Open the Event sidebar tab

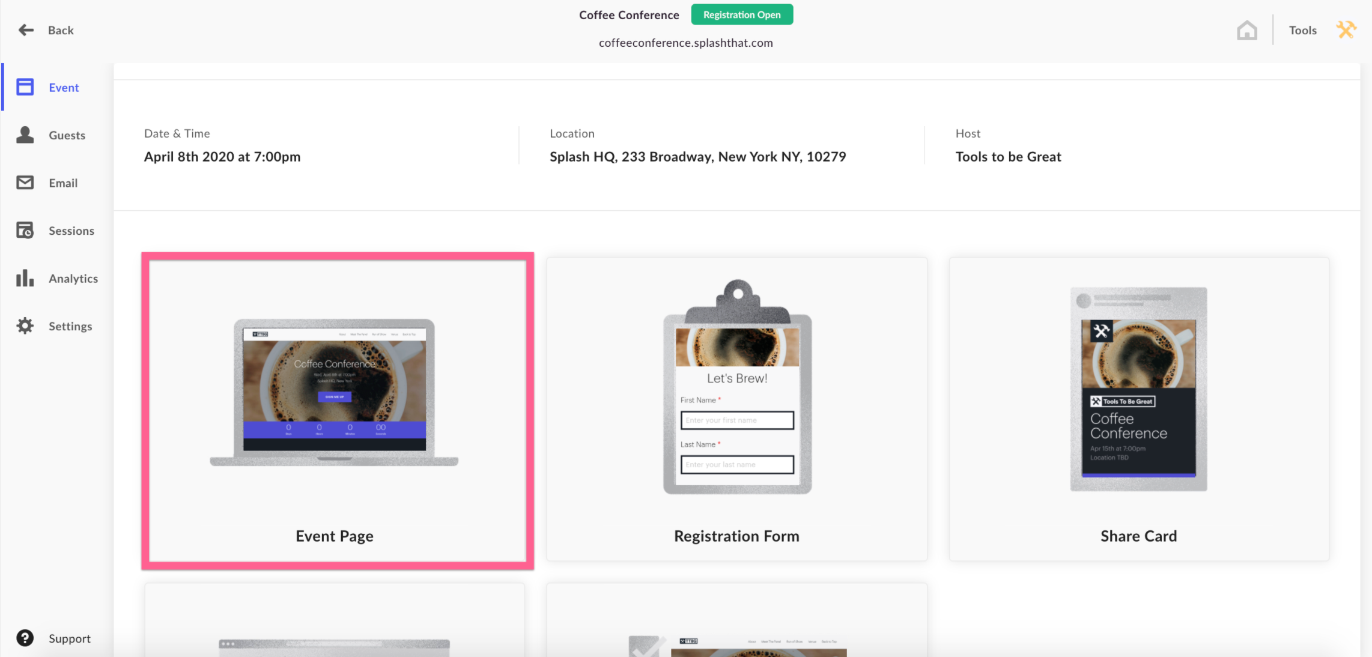point(57,87)
